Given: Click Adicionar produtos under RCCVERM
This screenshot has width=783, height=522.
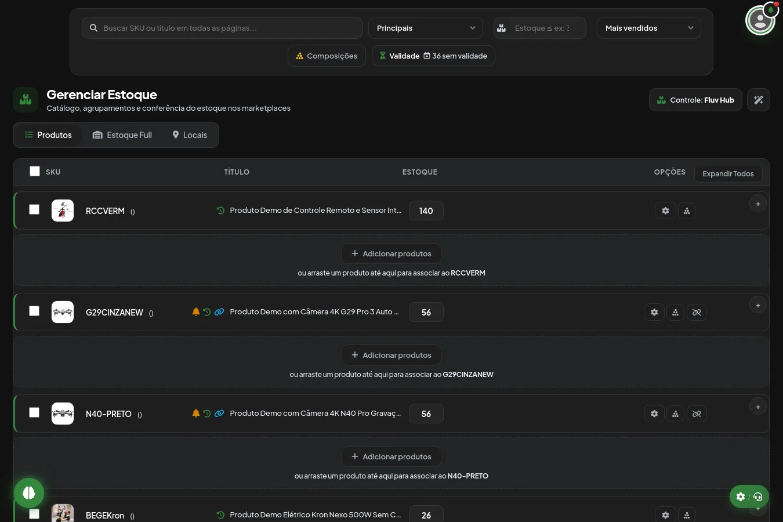Looking at the screenshot, I should coord(391,253).
